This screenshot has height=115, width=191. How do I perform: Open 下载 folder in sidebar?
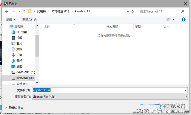(x=19, y=55)
